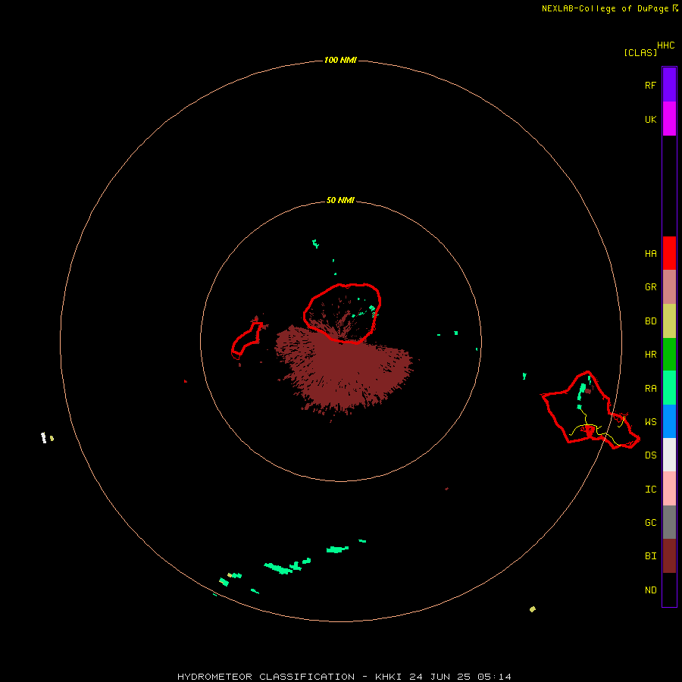Click the small red-outlined island west of center
Screen dimensions: 682x682
coord(247,340)
